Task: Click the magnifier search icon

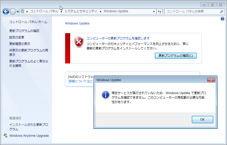Action: pos(222,11)
